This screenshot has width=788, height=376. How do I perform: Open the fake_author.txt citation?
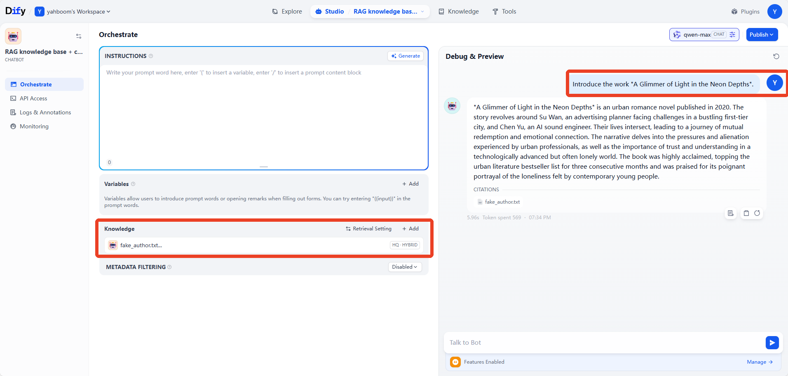(499, 202)
